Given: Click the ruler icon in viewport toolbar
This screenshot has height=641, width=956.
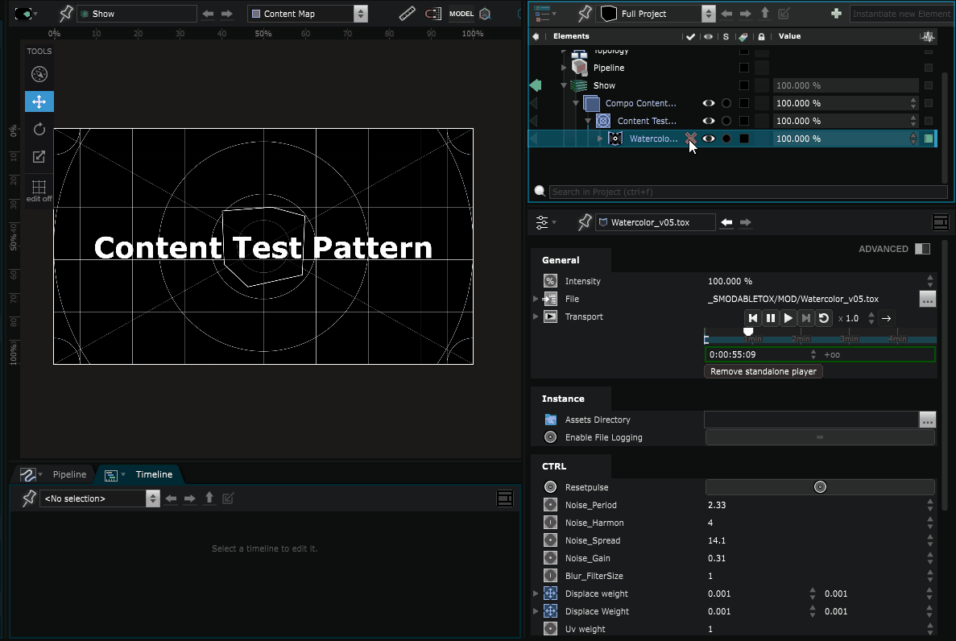Looking at the screenshot, I should [408, 14].
